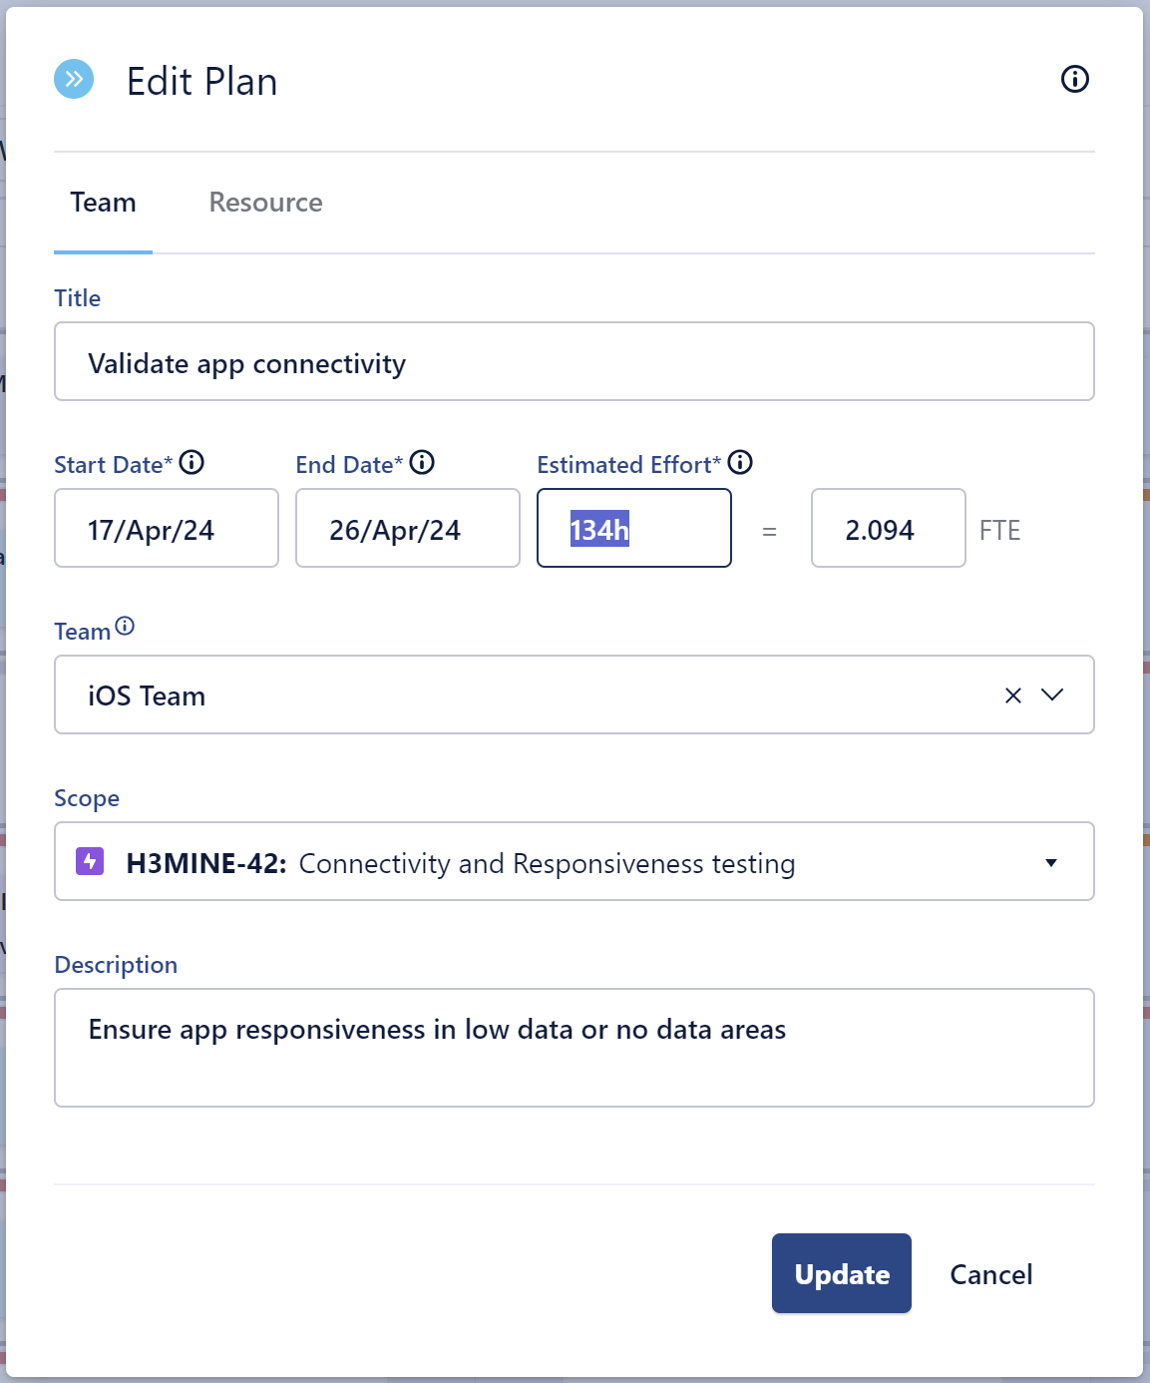Show info for Estimated Effort label
1150x1383 pixels.
(x=740, y=463)
